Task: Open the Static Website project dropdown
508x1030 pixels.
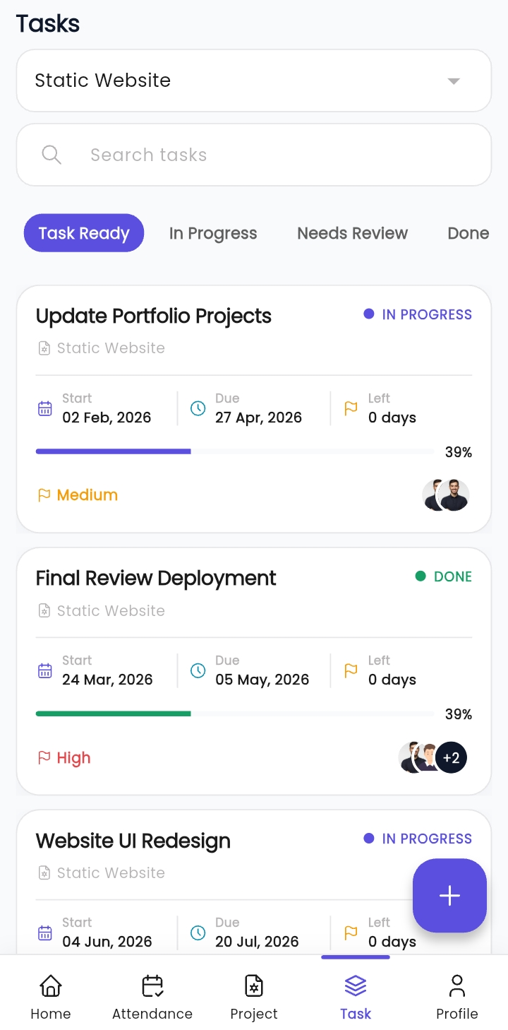Action: point(254,81)
